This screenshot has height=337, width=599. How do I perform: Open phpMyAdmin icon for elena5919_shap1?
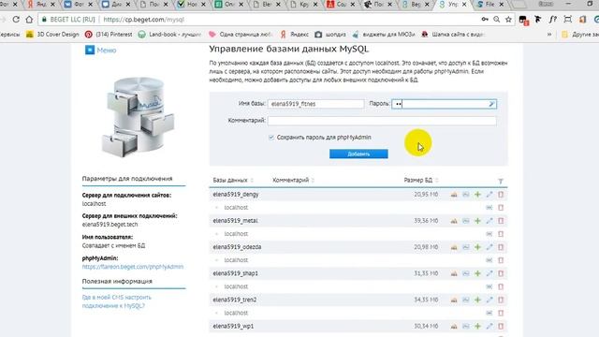pos(454,273)
